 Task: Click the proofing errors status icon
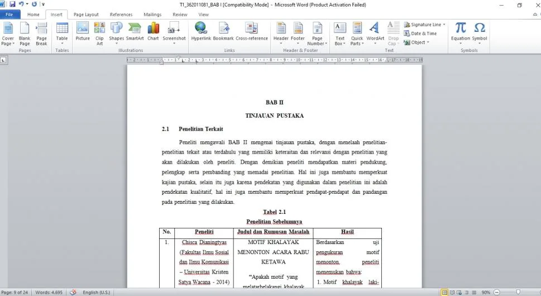(x=73, y=292)
